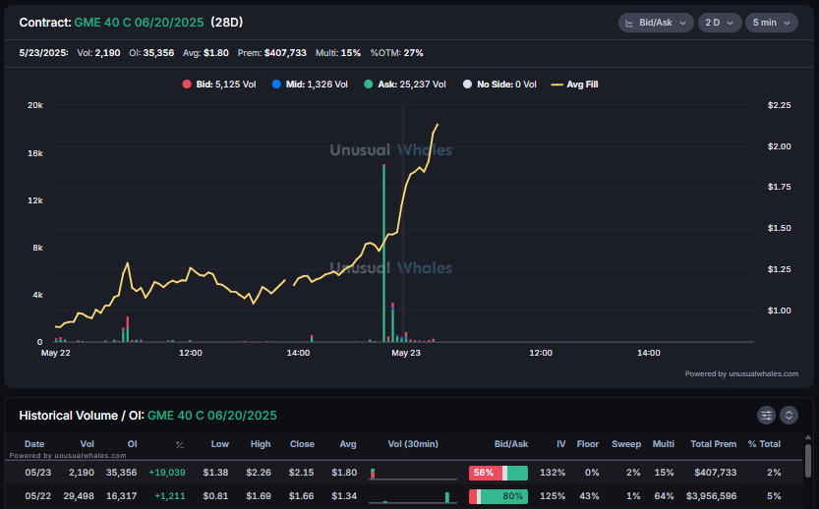Click the 29,498 volume cell

[79, 496]
